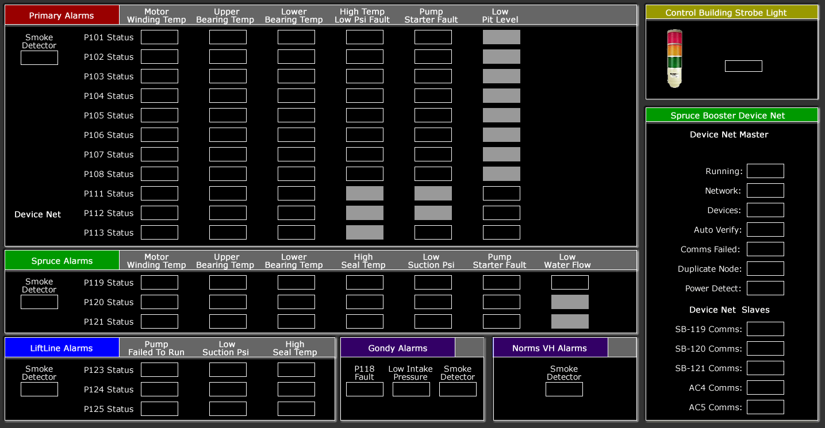Click the Norms VH Alarms header
This screenshot has width=825, height=428.
click(550, 348)
